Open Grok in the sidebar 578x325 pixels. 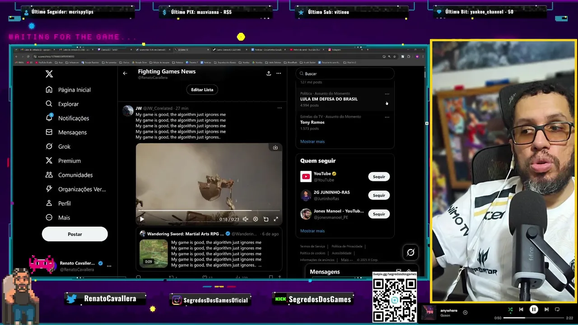(58, 147)
